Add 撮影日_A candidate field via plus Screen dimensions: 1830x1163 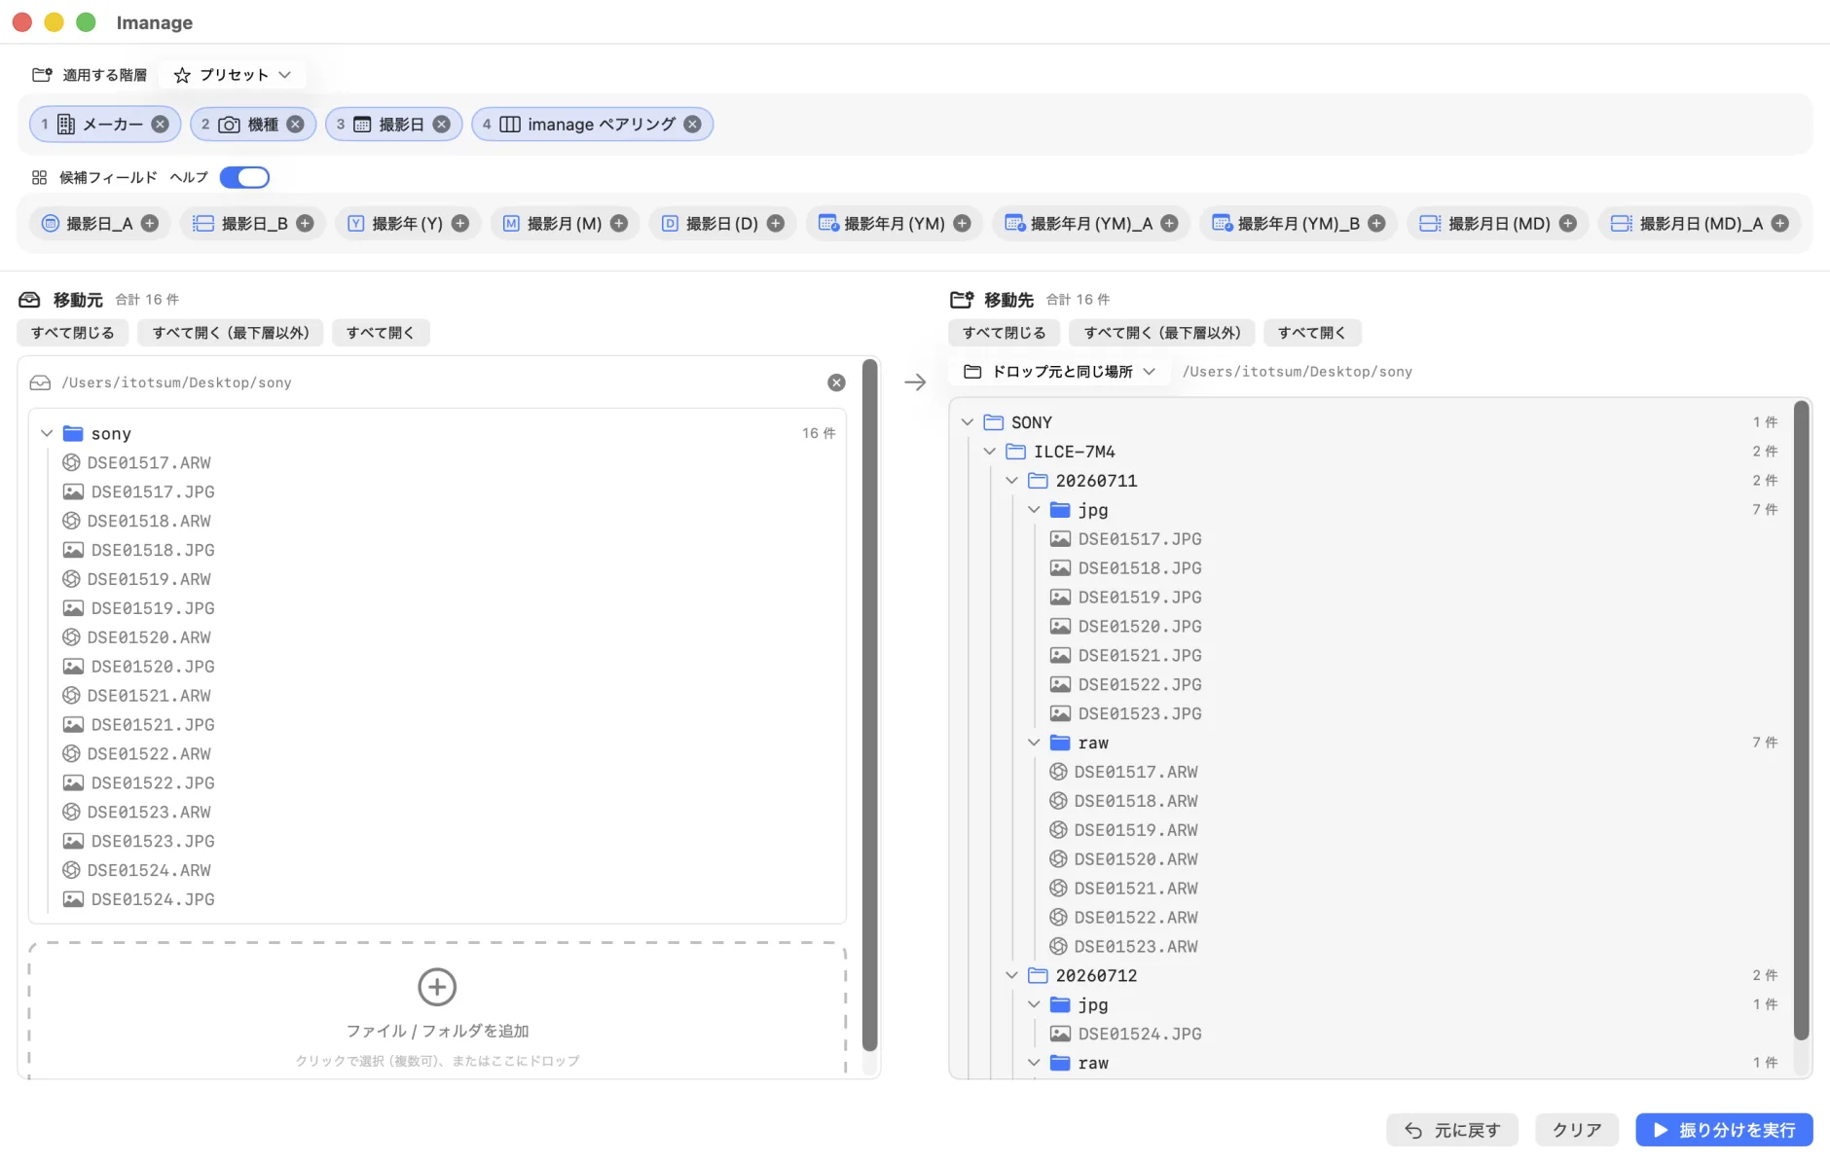[x=150, y=224]
